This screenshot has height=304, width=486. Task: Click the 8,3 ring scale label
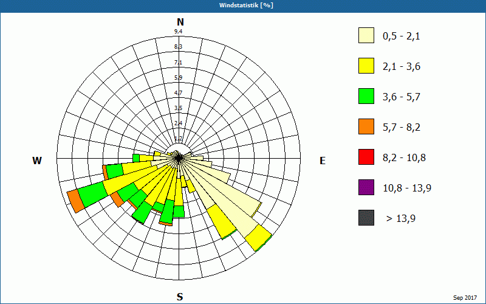178,47
